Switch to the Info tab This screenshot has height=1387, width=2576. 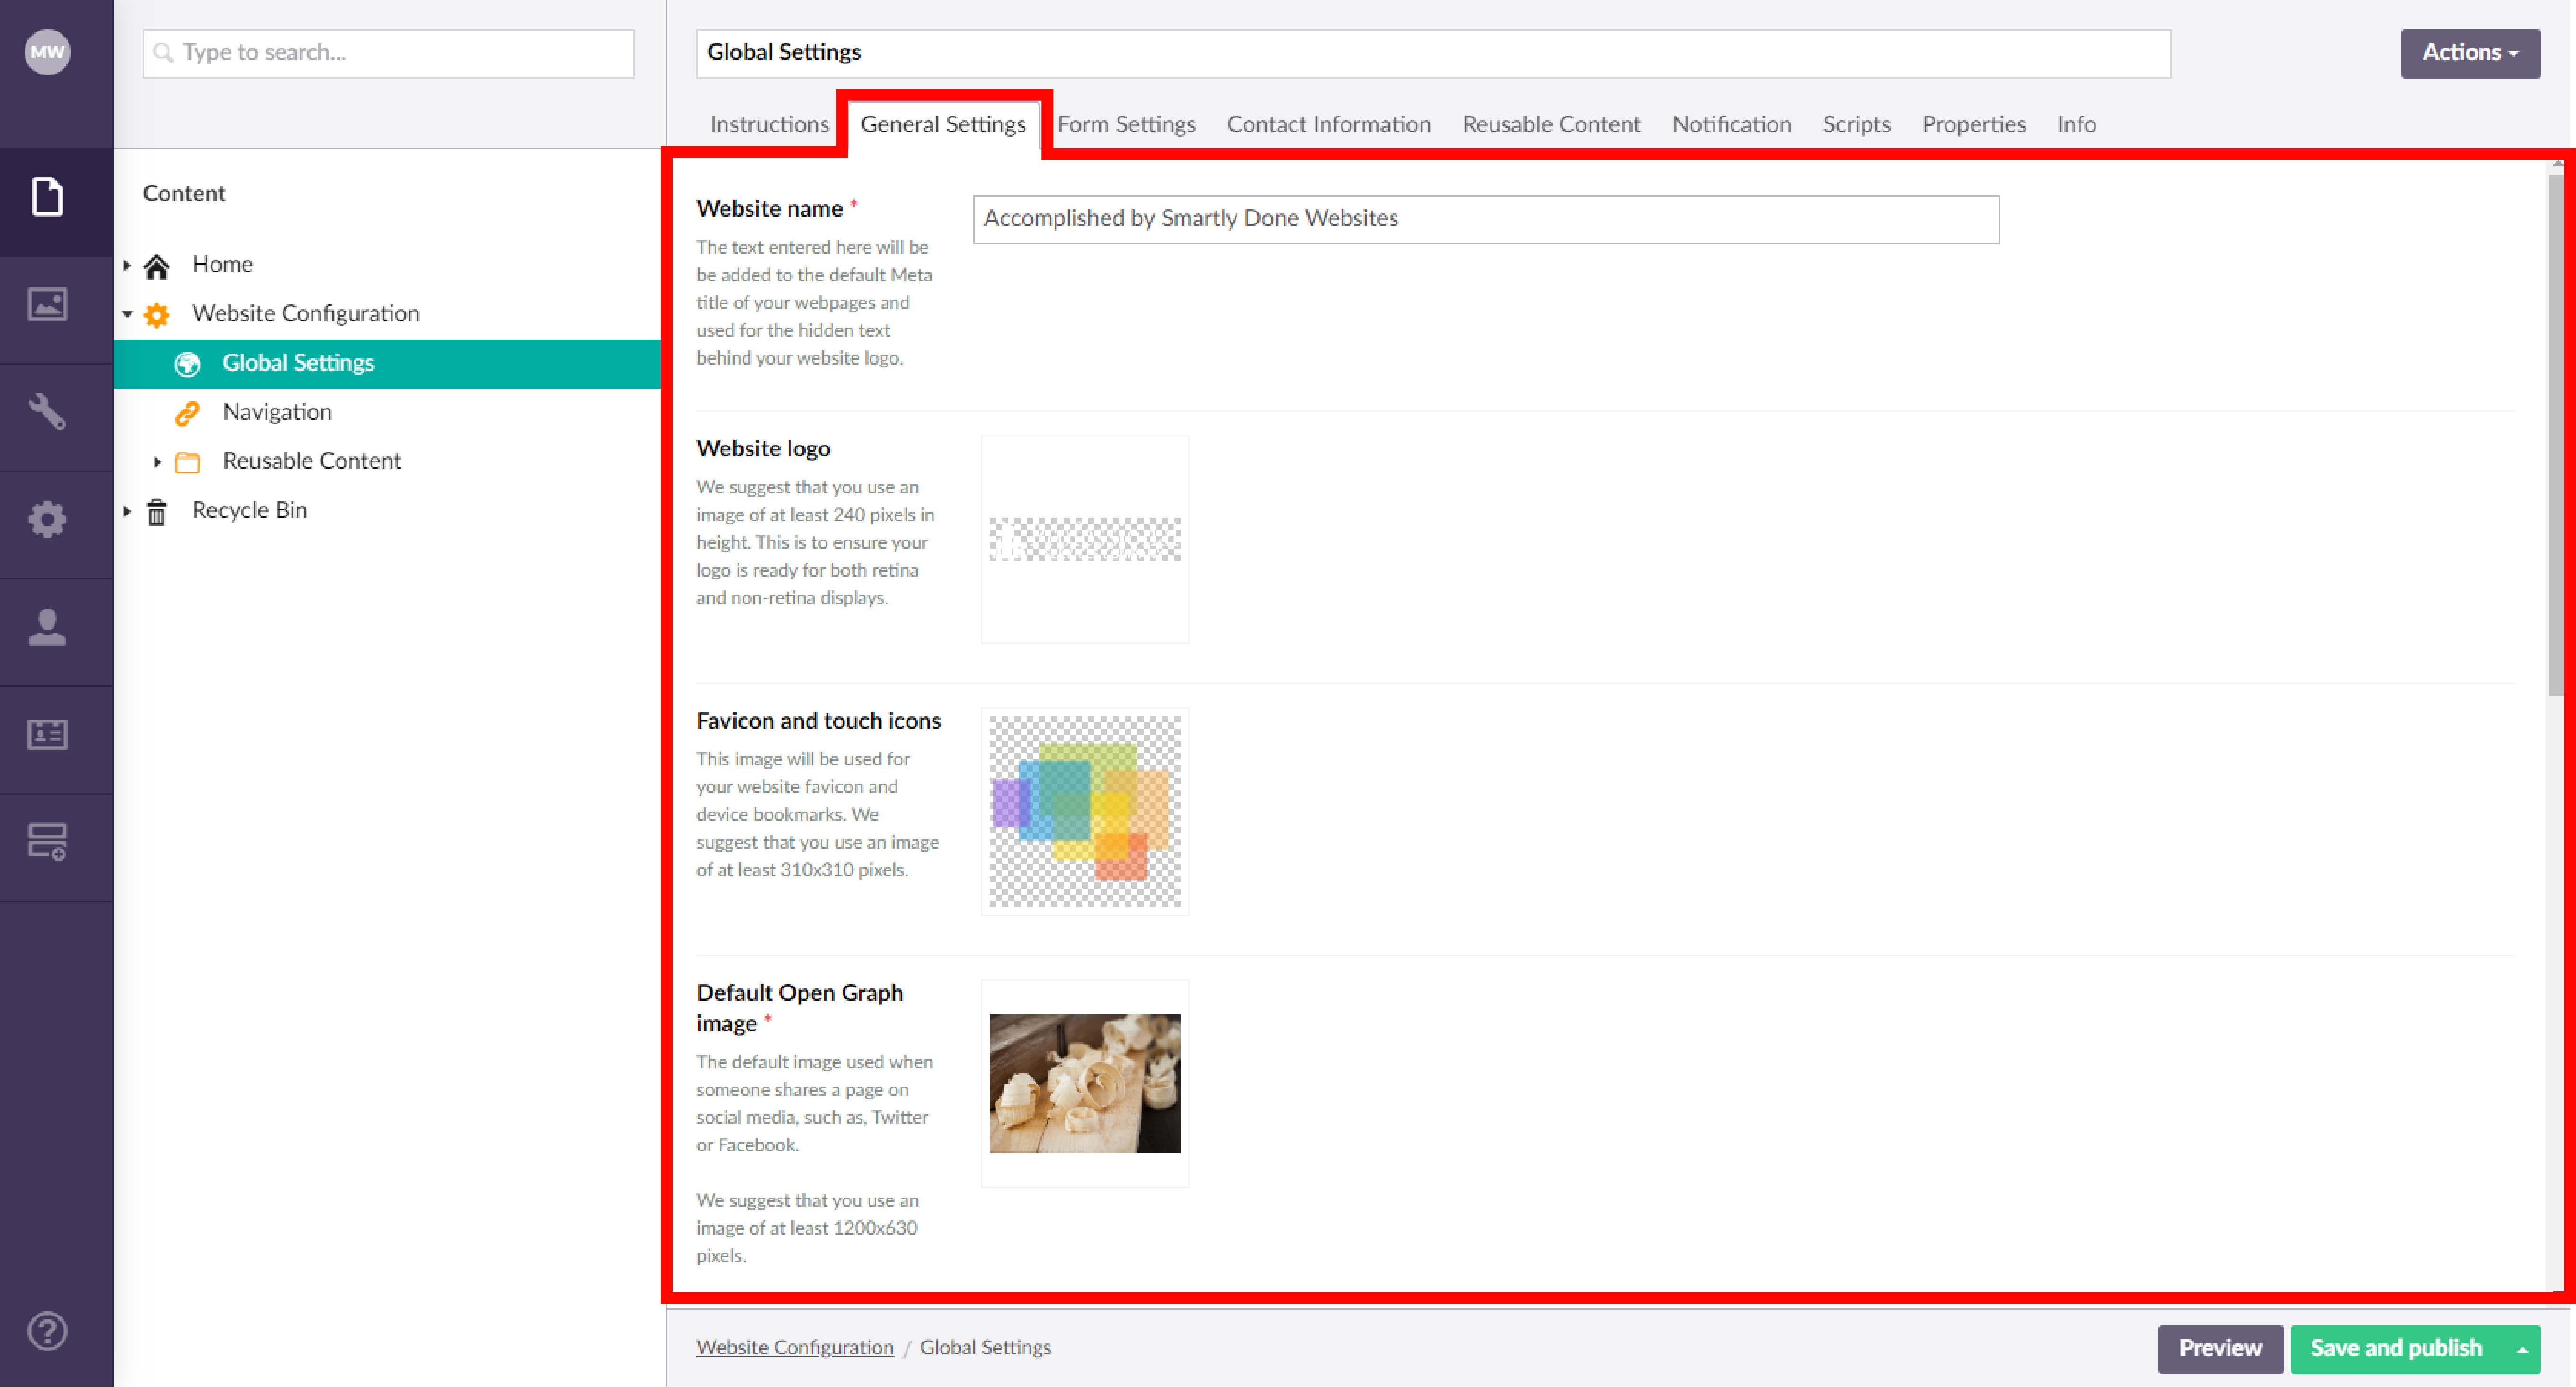(x=2076, y=124)
